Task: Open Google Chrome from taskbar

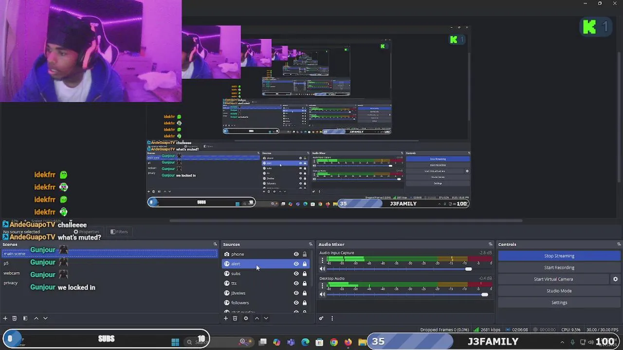Action: coord(334,342)
